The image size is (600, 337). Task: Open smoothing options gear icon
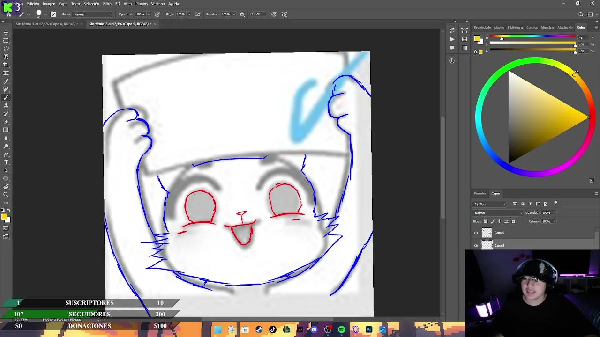coord(242,14)
